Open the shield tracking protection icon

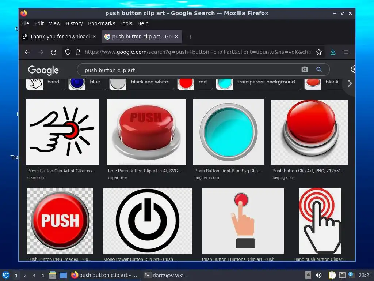point(68,52)
